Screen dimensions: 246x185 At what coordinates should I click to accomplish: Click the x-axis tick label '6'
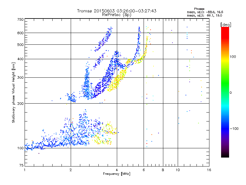pyautogui.click(x=144, y=170)
